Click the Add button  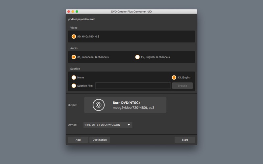pos(78,140)
